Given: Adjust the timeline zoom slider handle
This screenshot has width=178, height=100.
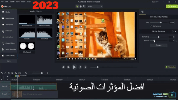Looking at the screenshot, I should coord(42,73).
